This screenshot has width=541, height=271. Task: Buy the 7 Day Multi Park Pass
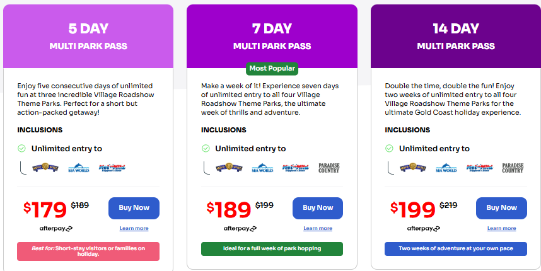click(x=318, y=208)
